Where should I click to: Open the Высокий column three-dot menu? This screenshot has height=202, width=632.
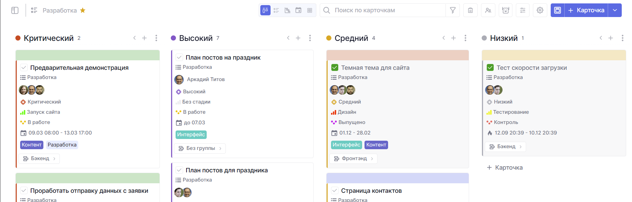tap(310, 38)
